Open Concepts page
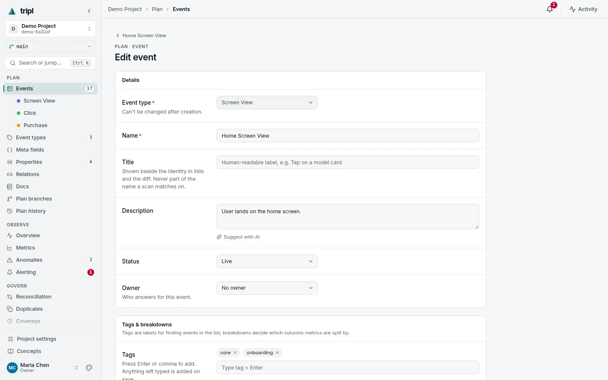Image resolution: width=608 pixels, height=380 pixels. [50, 351]
